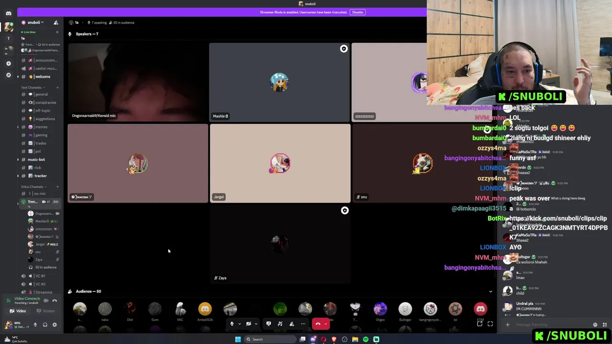
Task: Toggle microphone mute in user panel
Action: [35, 325]
